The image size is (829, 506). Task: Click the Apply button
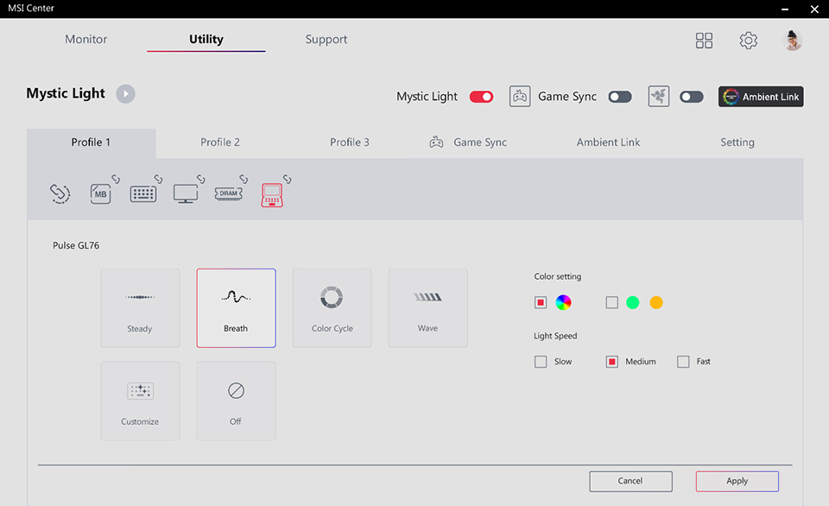coord(737,481)
